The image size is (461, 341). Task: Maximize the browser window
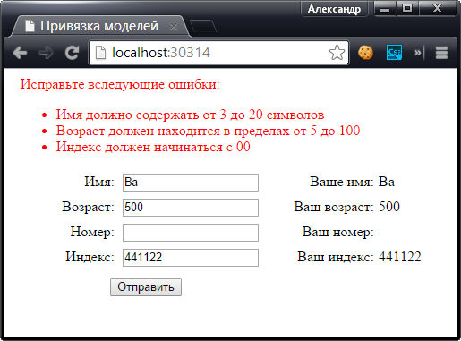[x=407, y=9]
